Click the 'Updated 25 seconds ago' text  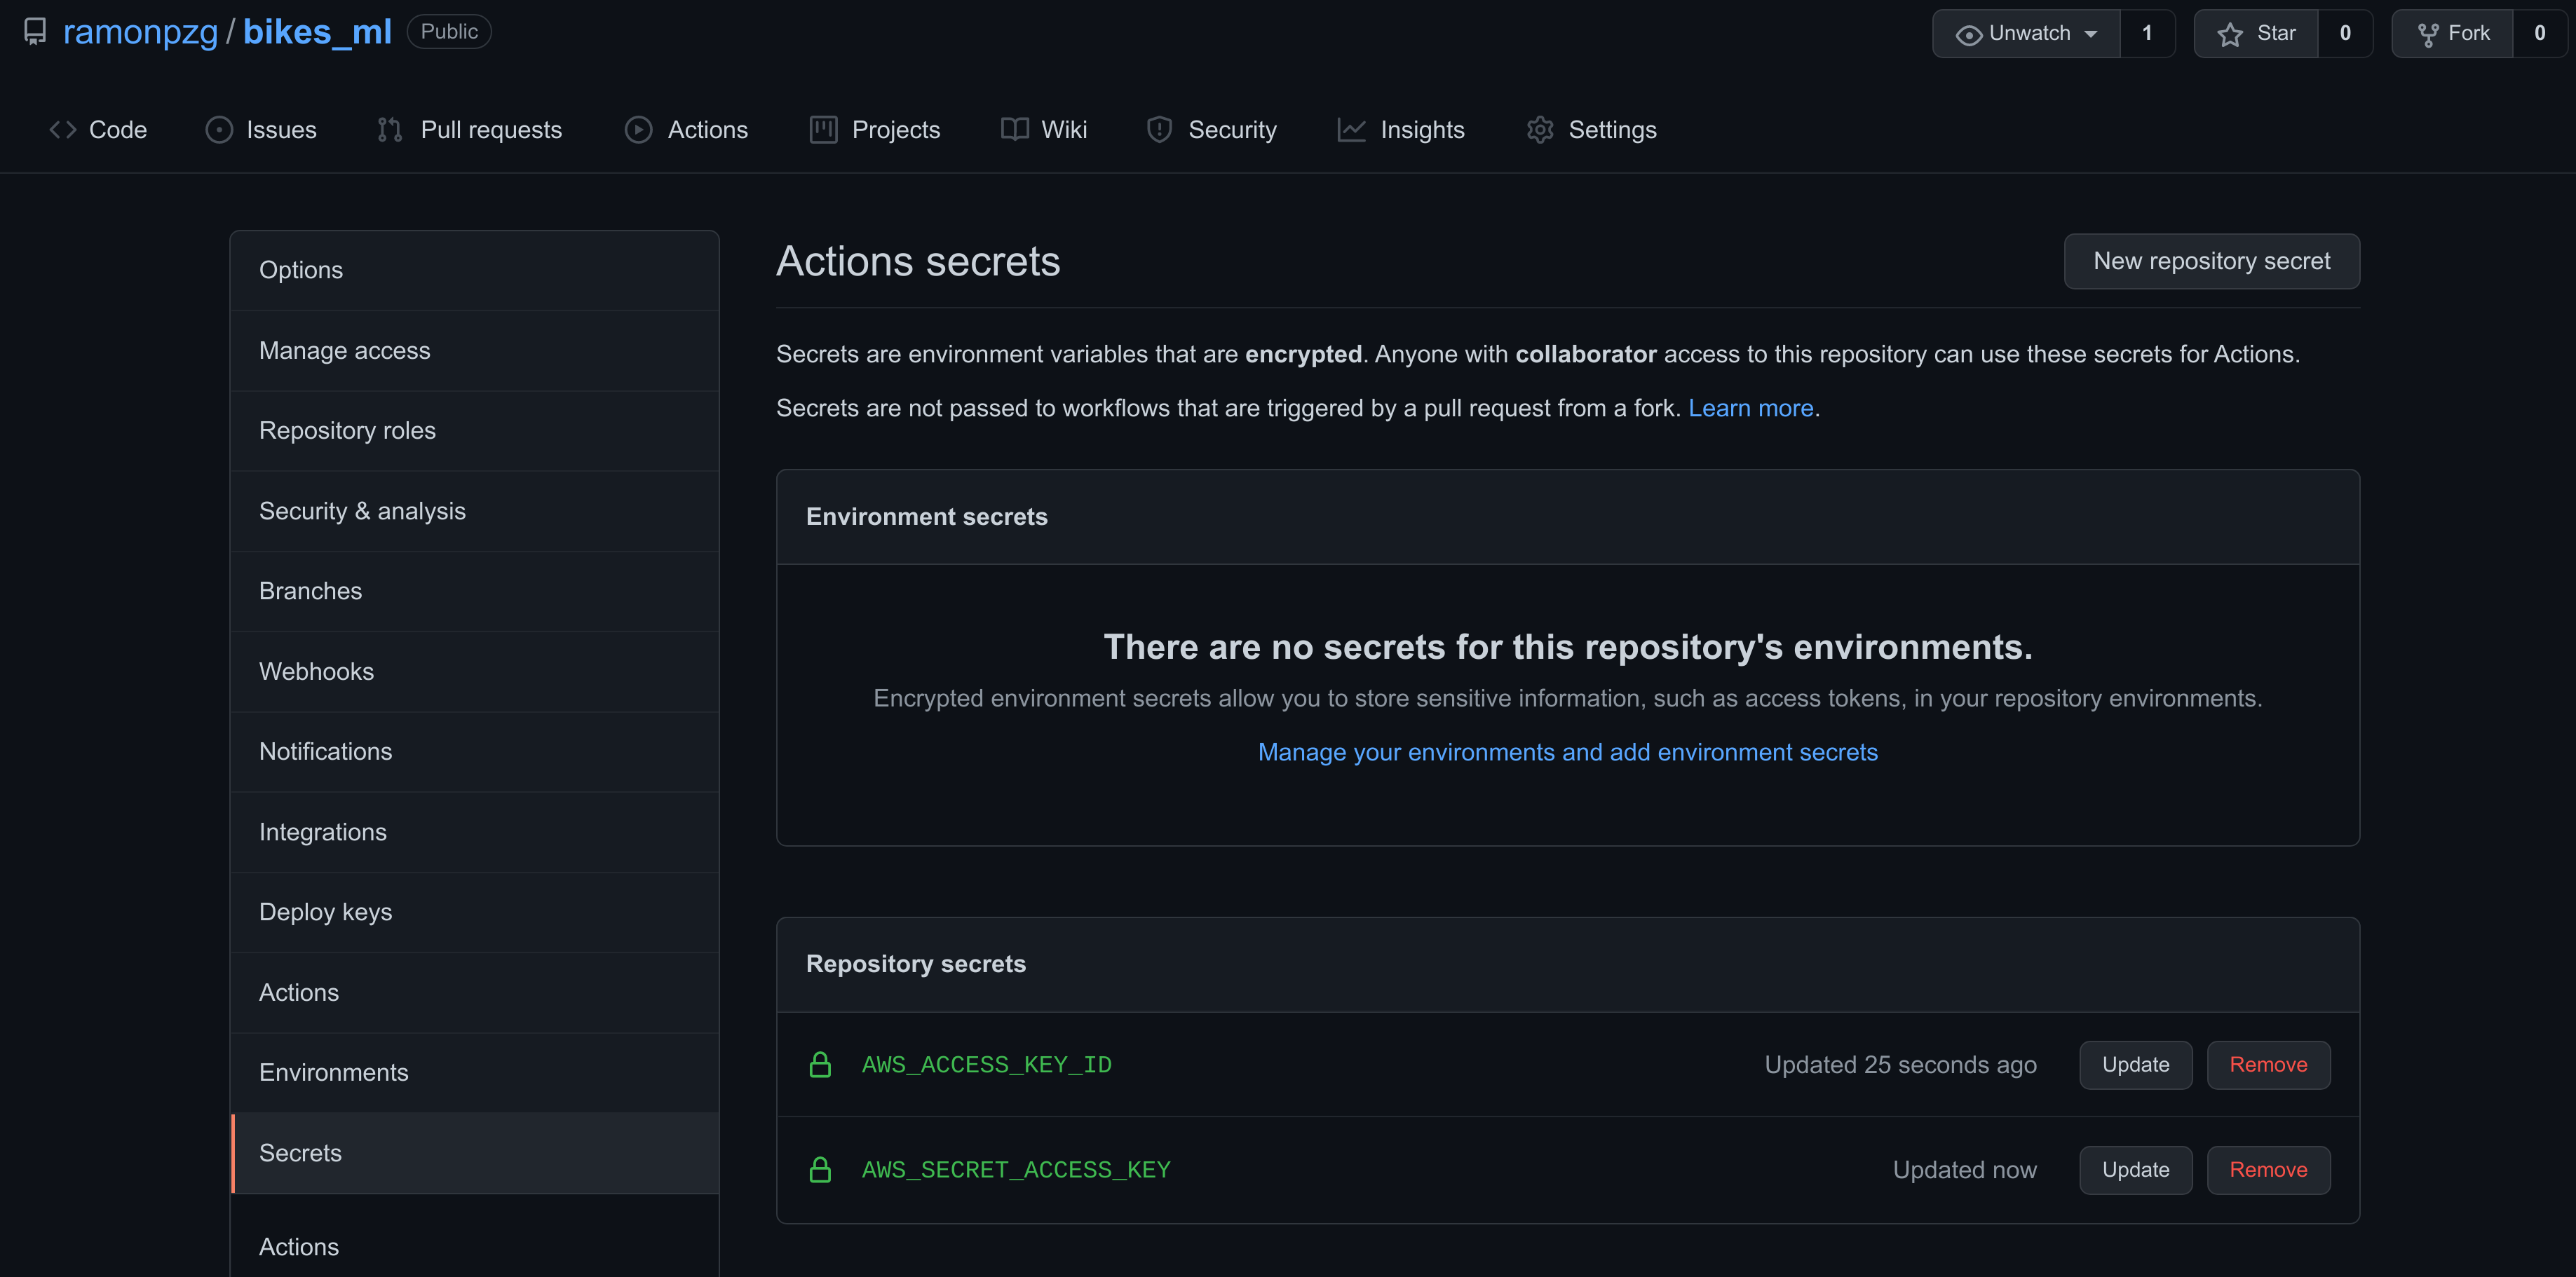tap(1900, 1065)
